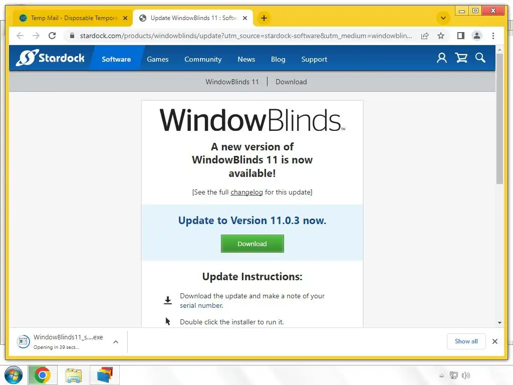513x385 pixels.
Task: Close the Update WindowBlinds tab
Action: pos(244,18)
